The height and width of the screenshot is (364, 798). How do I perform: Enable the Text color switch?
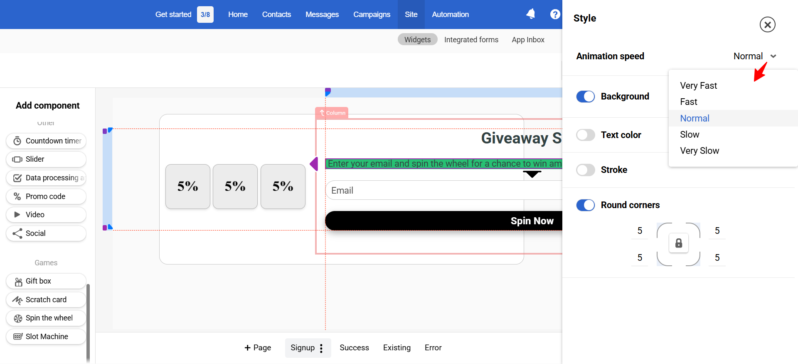point(585,135)
